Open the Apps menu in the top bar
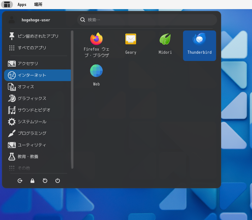The width and height of the screenshot is (252, 220). click(22, 4)
